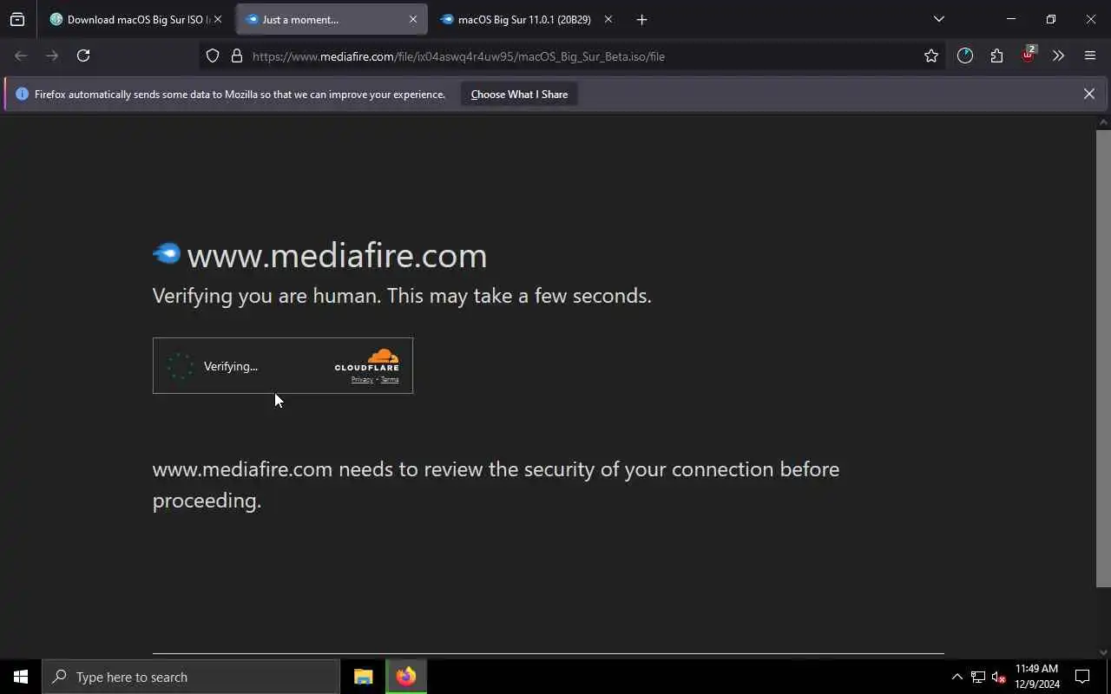
Task: Click the Firefox taskbar icon
Action: (406, 677)
